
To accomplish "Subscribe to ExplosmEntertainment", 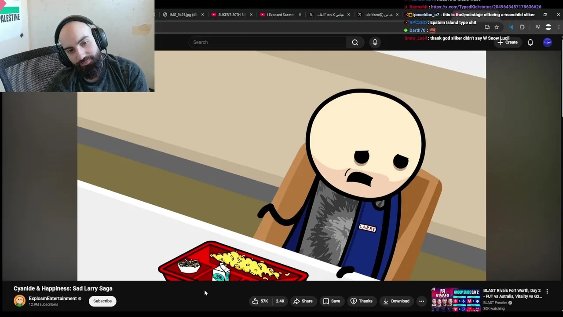I will pyautogui.click(x=102, y=301).
